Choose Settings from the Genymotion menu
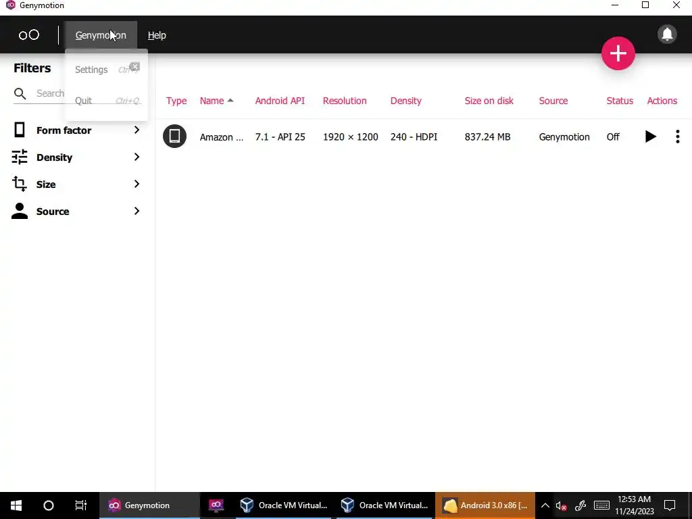Screen dimensions: 692x519 pyautogui.click(x=106, y=70)
